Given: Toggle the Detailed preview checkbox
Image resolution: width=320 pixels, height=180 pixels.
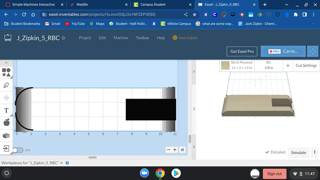Looking at the screenshot, I should (x=267, y=152).
